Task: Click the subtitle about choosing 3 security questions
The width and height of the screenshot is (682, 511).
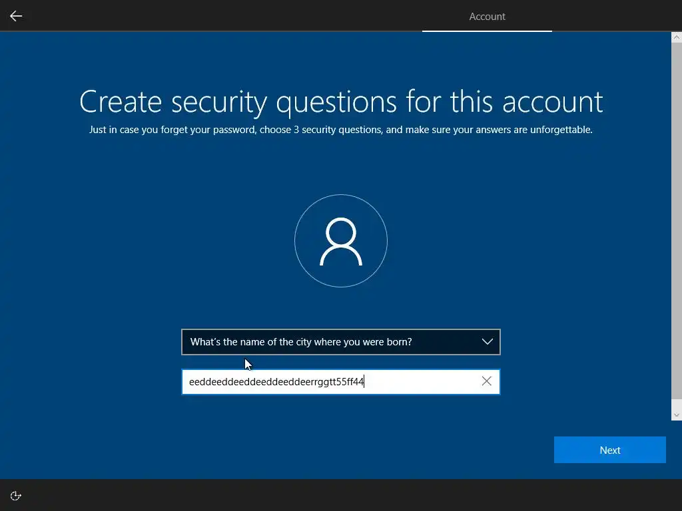Action: point(341,130)
